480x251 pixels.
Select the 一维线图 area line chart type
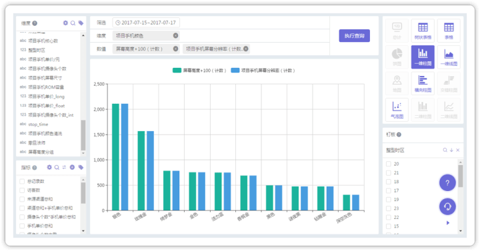pos(449,57)
